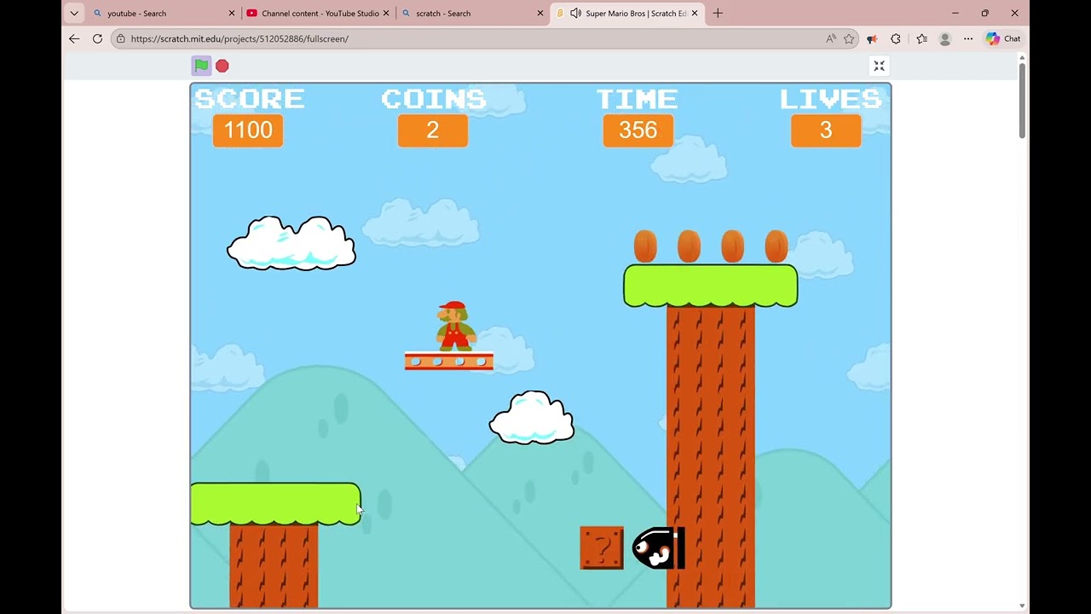The height and width of the screenshot is (614, 1091).
Task: Click the coins counter value 2
Action: [x=433, y=130]
